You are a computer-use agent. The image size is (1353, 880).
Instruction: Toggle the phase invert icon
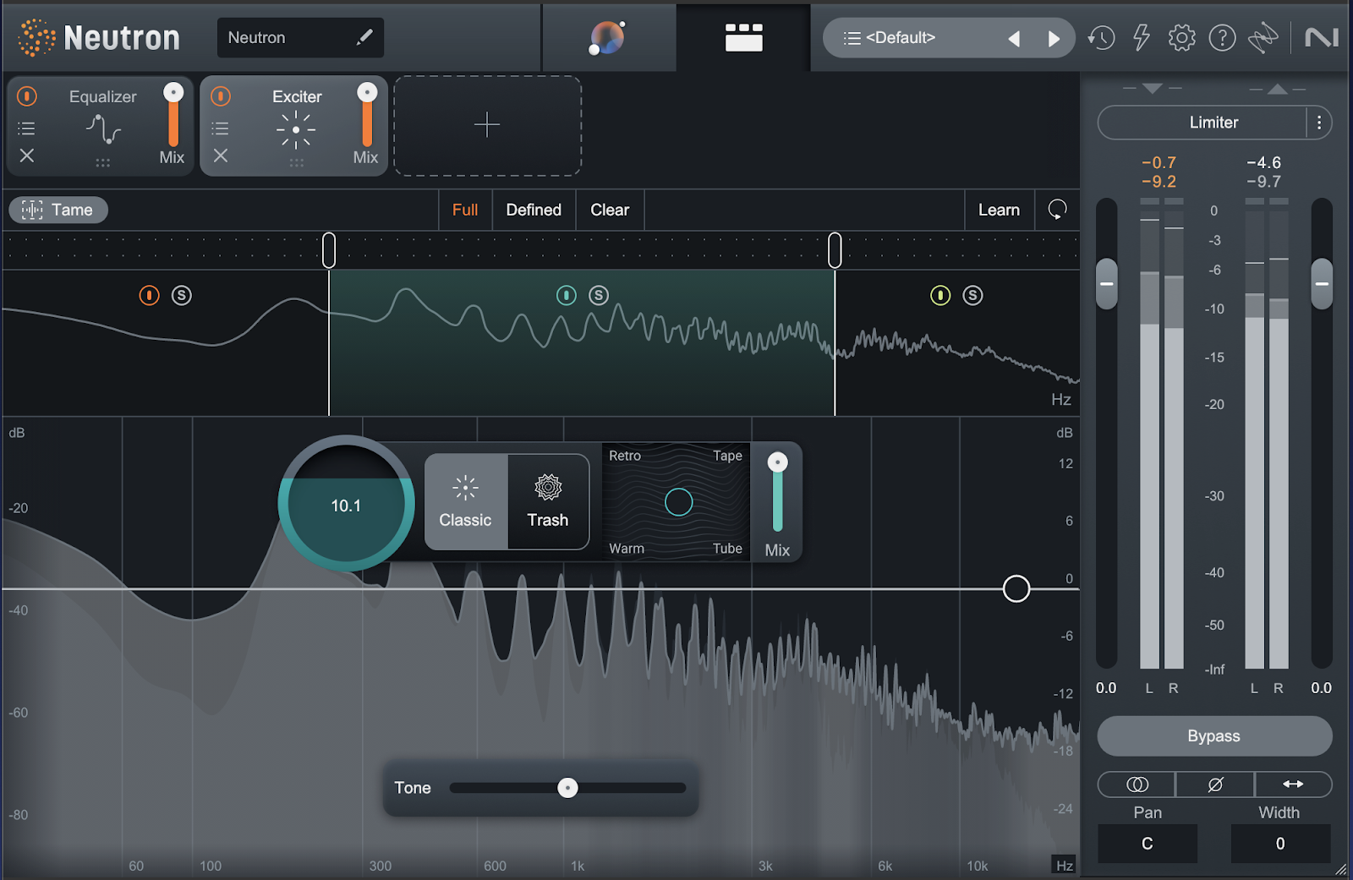click(x=1215, y=784)
